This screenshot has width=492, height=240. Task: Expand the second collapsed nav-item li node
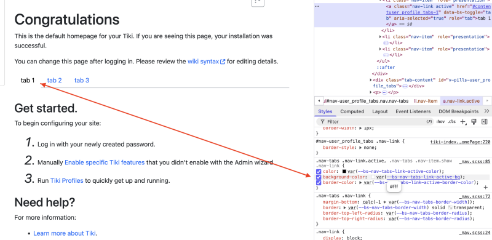click(381, 49)
